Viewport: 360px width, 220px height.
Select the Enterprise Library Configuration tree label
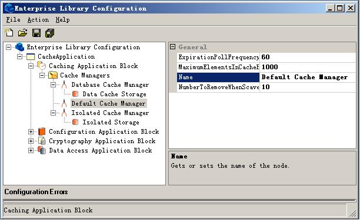pyautogui.click(x=84, y=47)
